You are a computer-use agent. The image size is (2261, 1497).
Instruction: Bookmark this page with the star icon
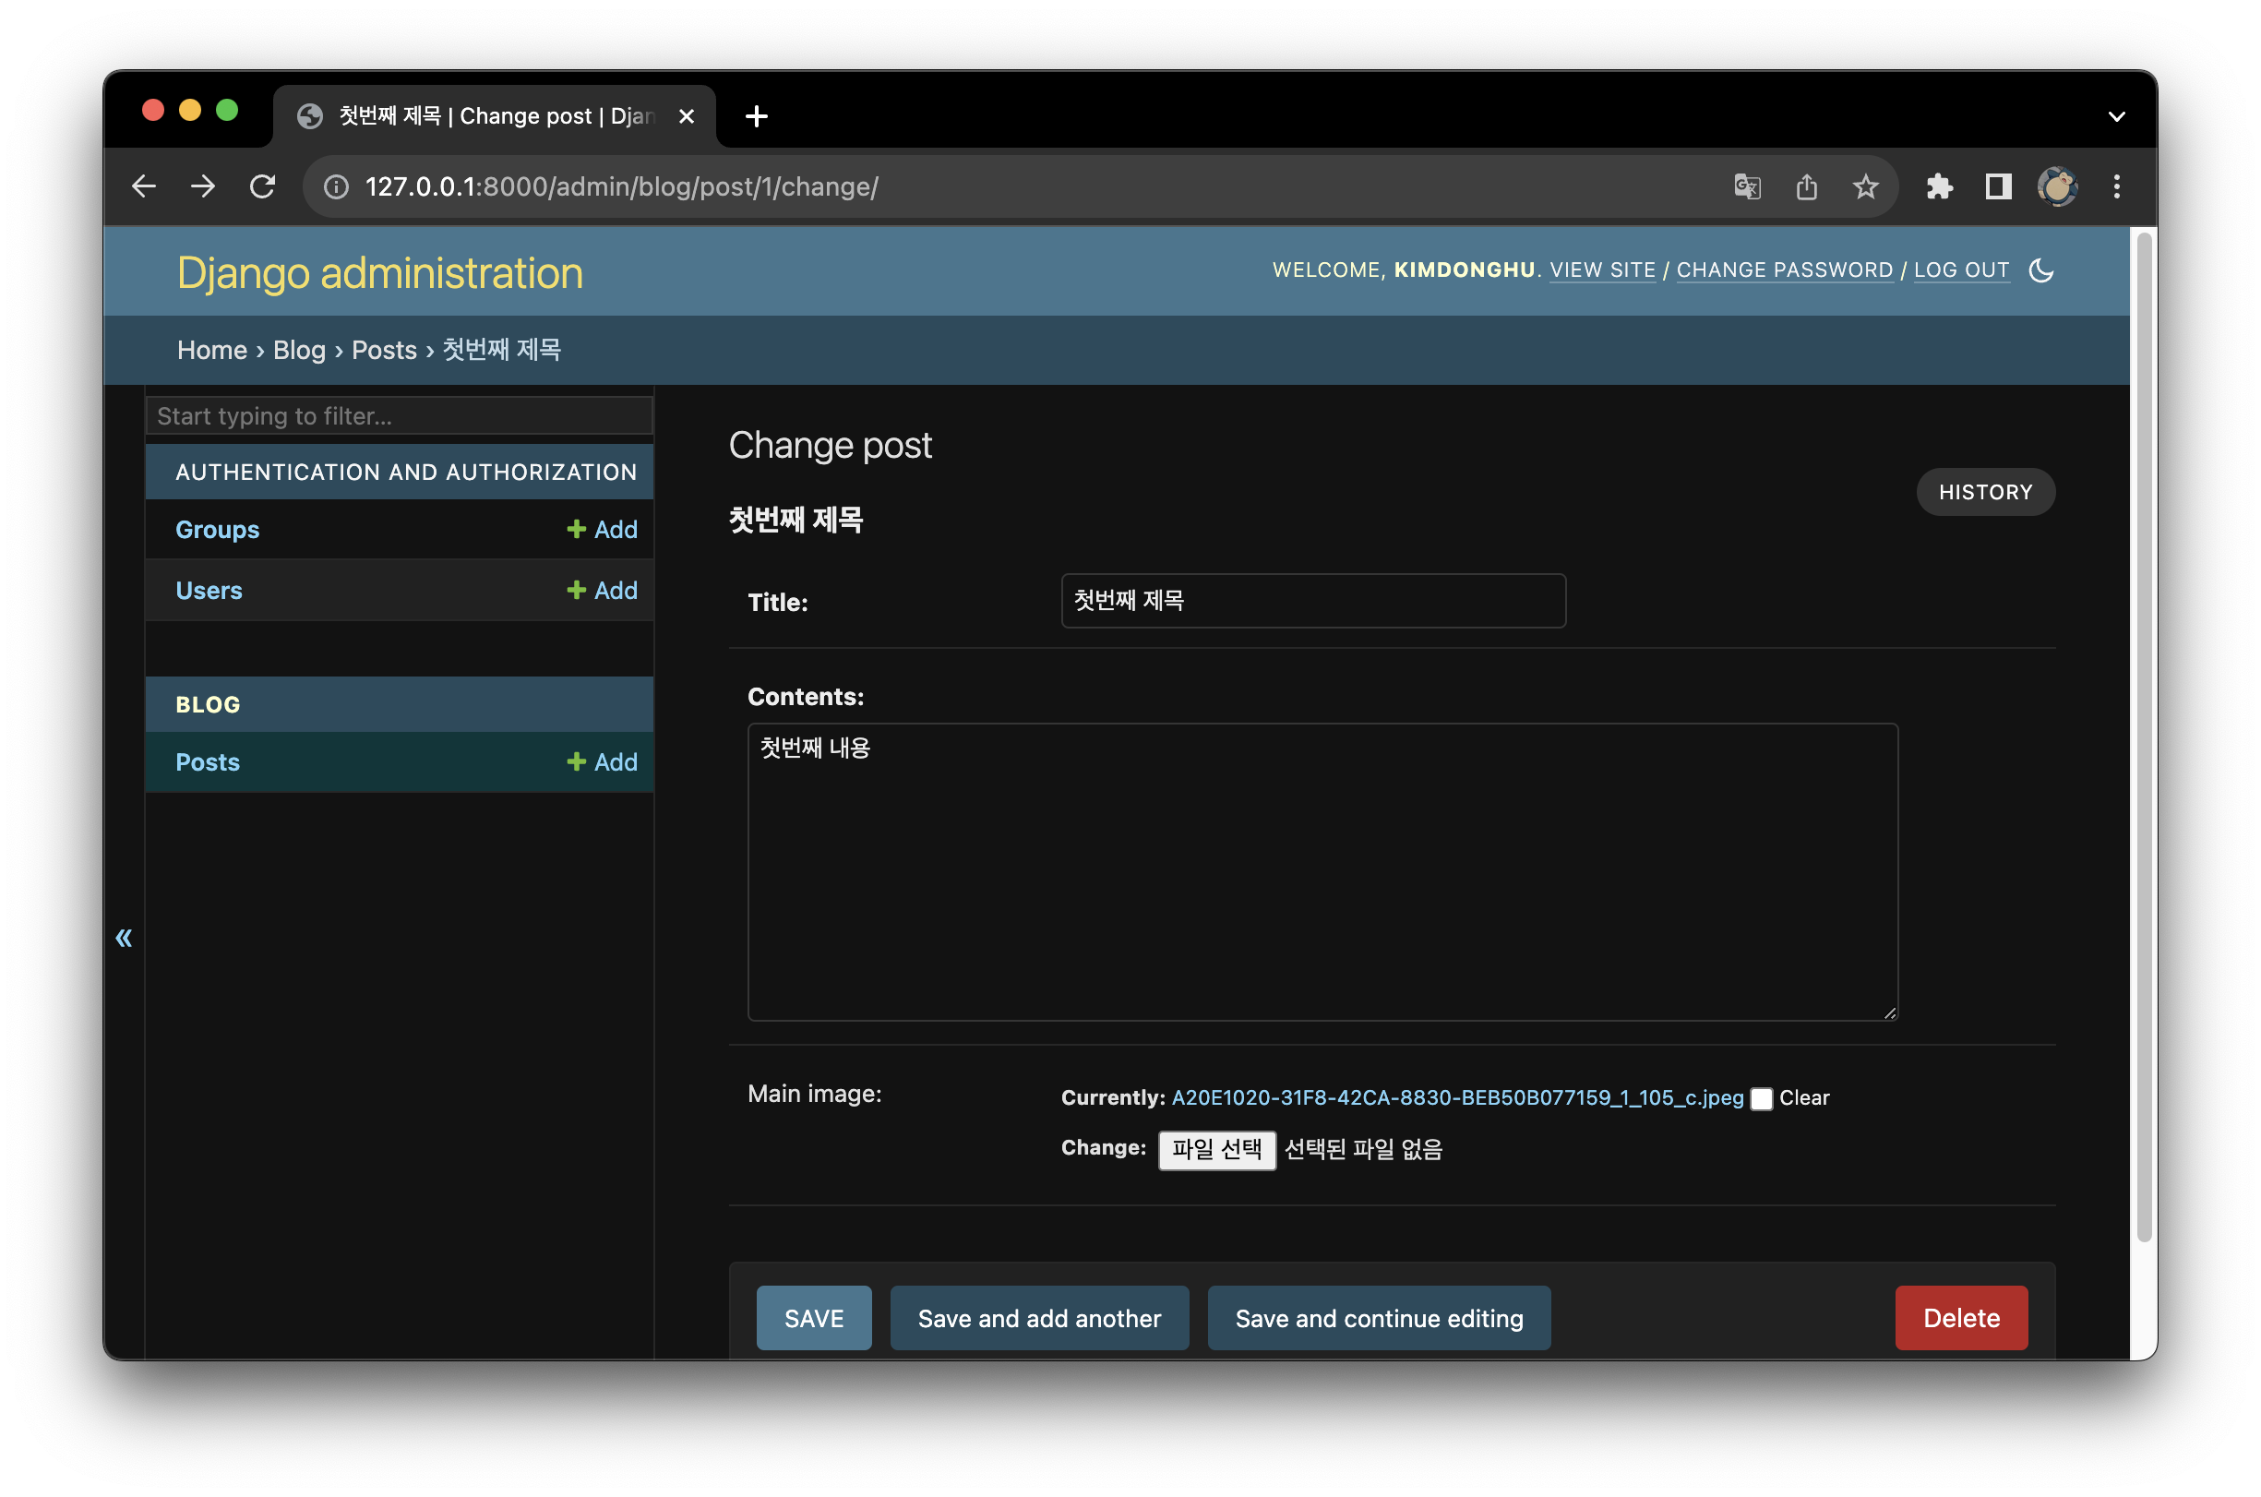tap(1865, 186)
